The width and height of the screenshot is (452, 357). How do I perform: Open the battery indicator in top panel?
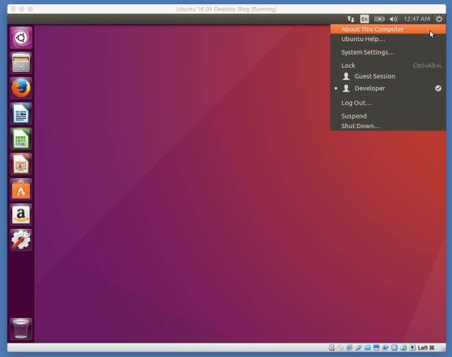[379, 19]
